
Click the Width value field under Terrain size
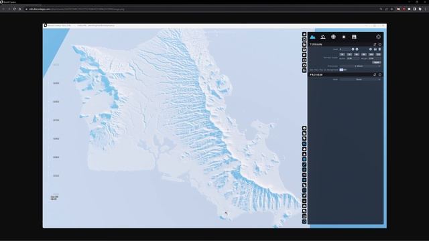click(x=353, y=58)
